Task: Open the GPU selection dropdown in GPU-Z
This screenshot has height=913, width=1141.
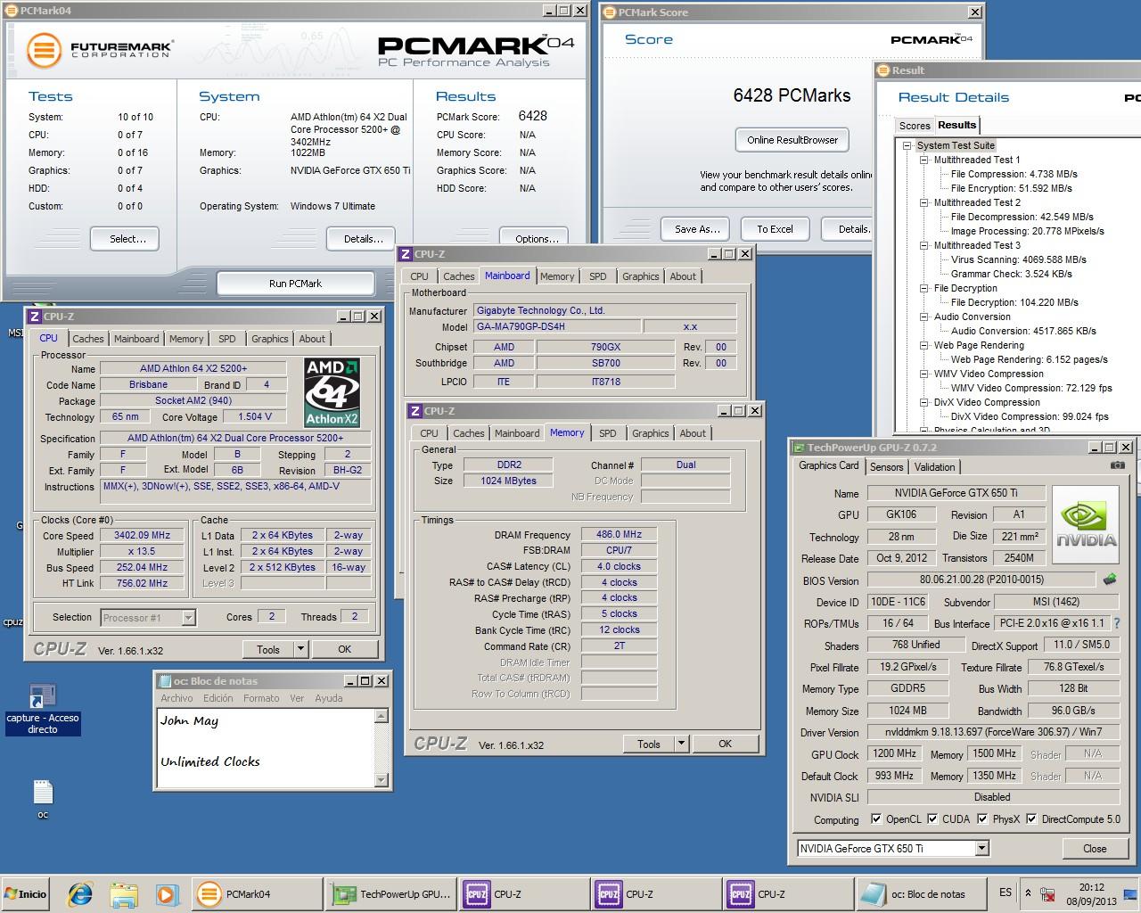Action: point(981,848)
